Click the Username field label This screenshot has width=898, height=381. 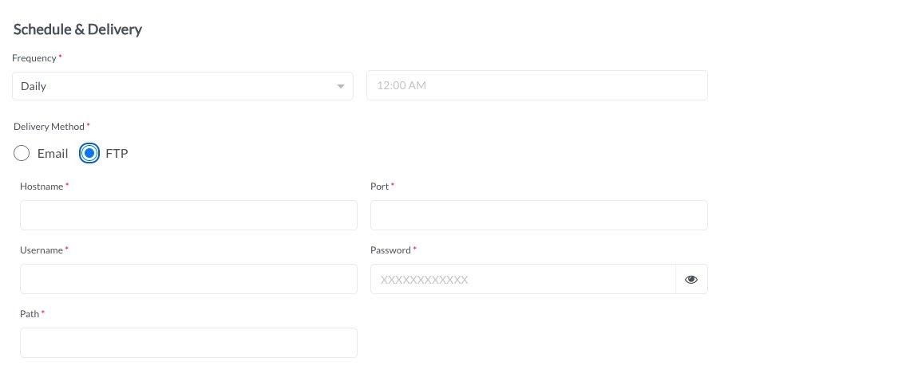[42, 250]
